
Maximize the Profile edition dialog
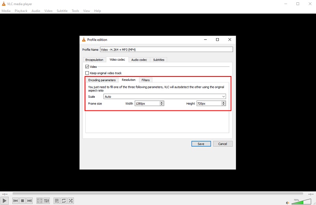(x=218, y=40)
